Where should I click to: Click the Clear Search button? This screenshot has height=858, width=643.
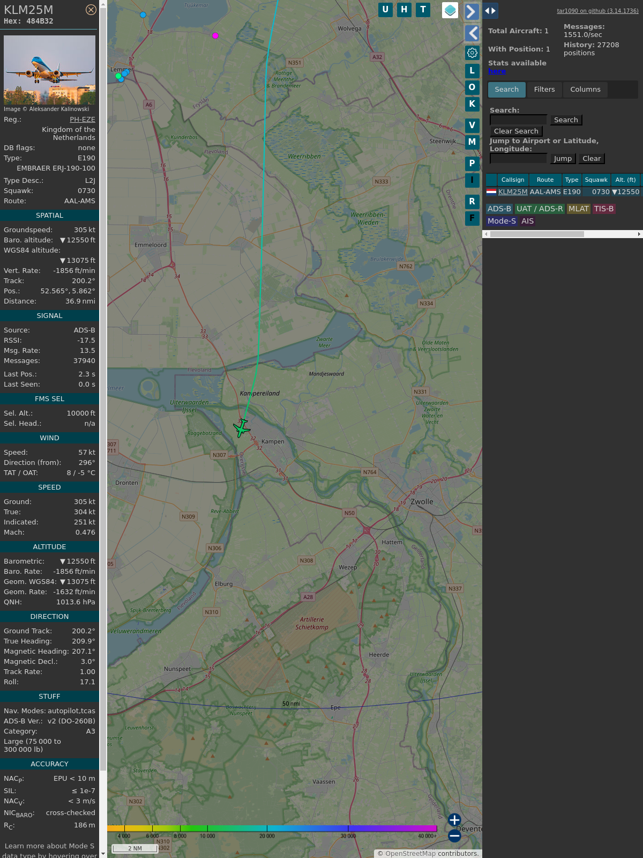(516, 131)
